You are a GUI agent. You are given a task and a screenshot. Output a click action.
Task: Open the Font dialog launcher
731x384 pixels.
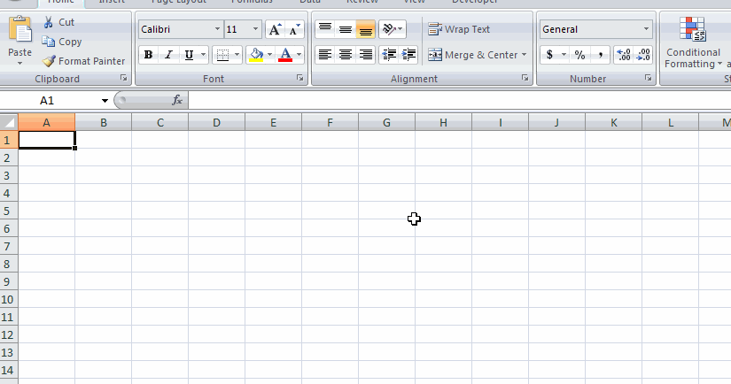tap(299, 78)
